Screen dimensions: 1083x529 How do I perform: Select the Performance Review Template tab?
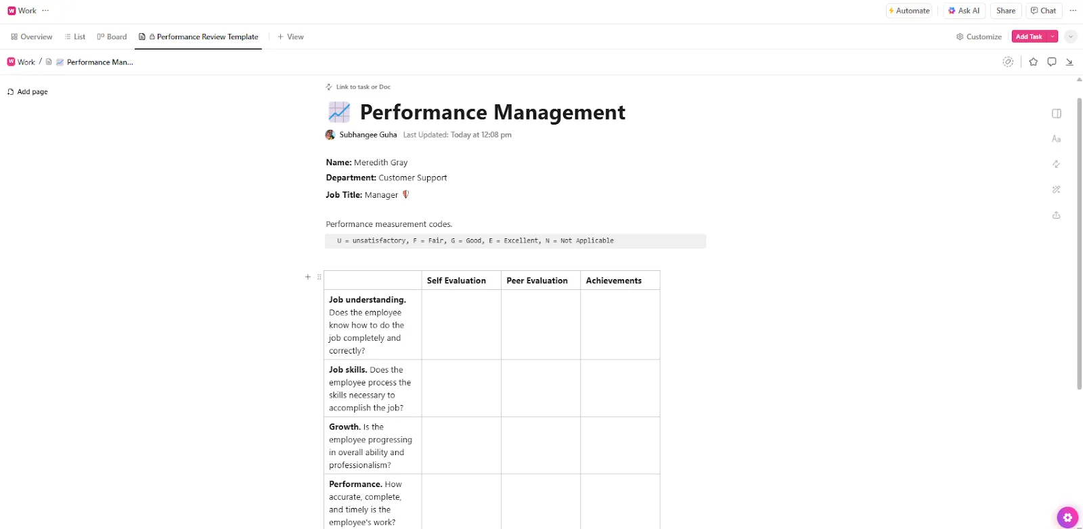[x=198, y=37]
